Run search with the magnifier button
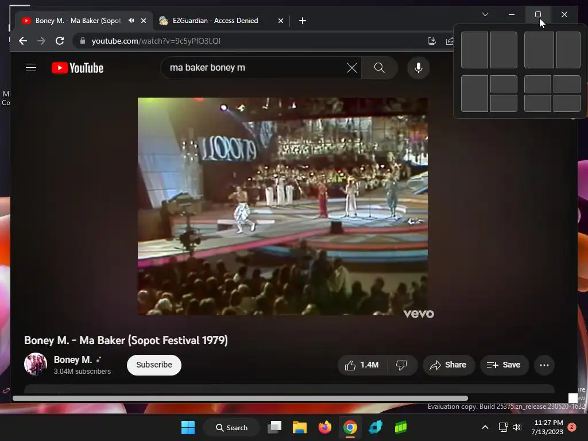The image size is (588, 441). [x=380, y=68]
